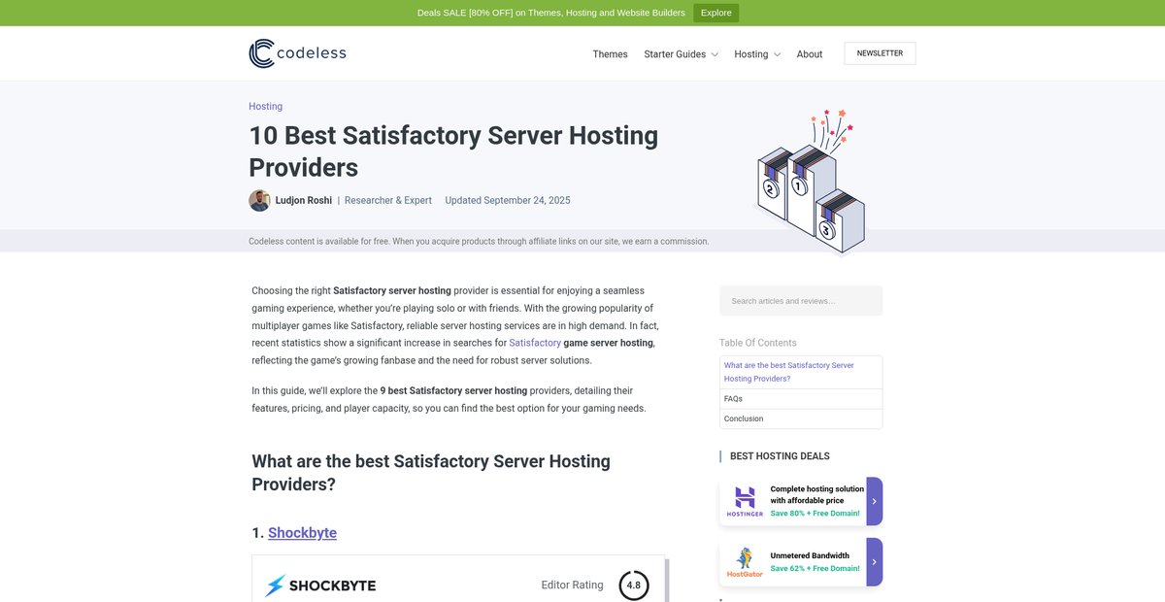1165x602 pixels.
Task: Open the Hosting category breadcrumb link
Action: coord(265,107)
